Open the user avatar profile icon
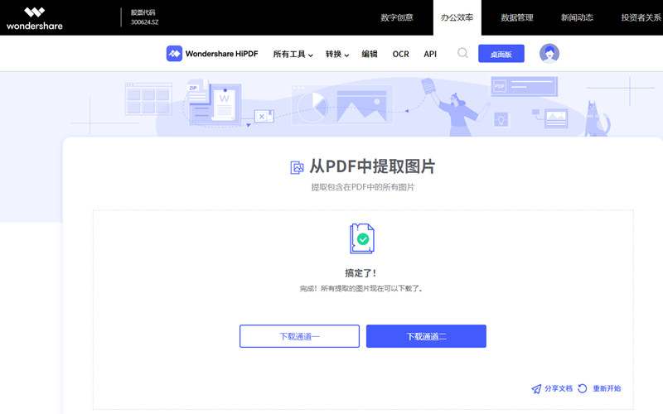The width and height of the screenshot is (663, 414). (549, 54)
